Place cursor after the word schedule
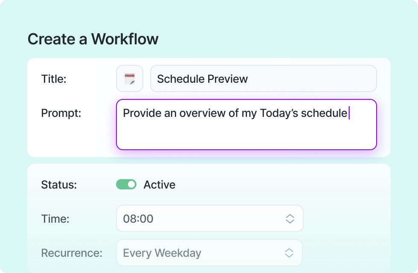The image size is (418, 273). pyautogui.click(x=348, y=113)
